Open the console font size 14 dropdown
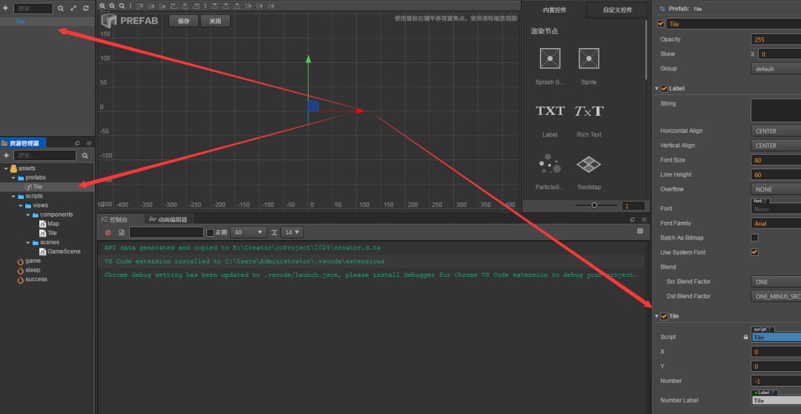The height and width of the screenshot is (414, 801). [291, 232]
